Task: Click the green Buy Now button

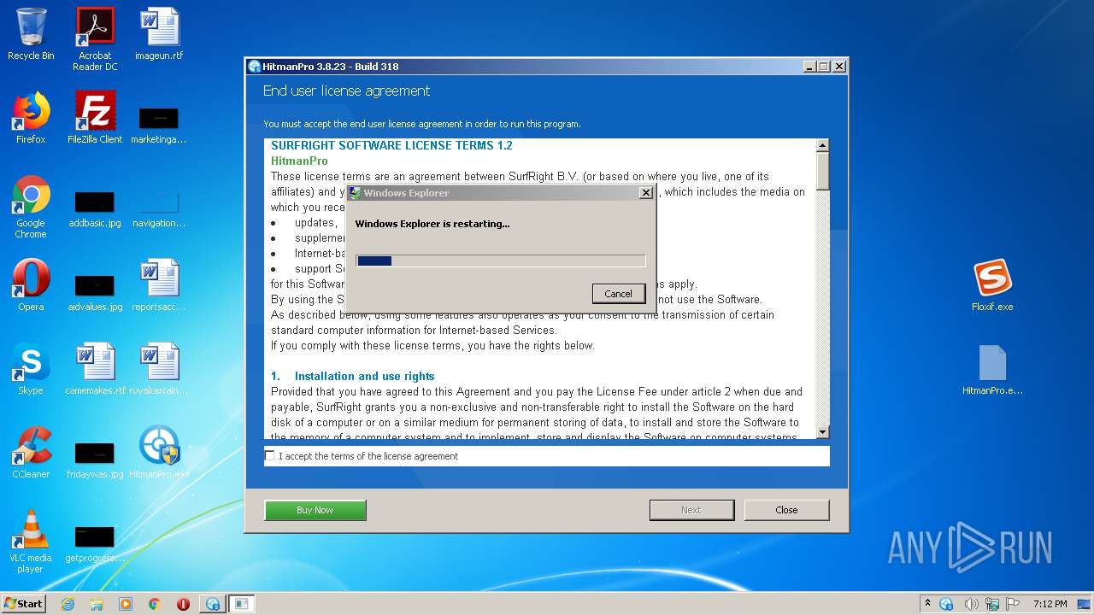Action: coord(315,510)
